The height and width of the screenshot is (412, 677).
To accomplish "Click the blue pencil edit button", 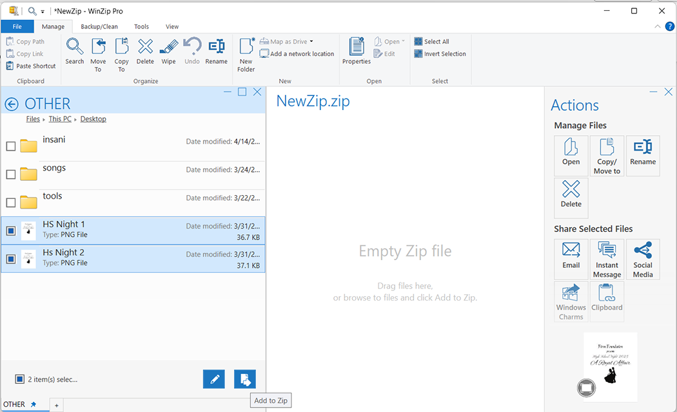I will tap(213, 379).
